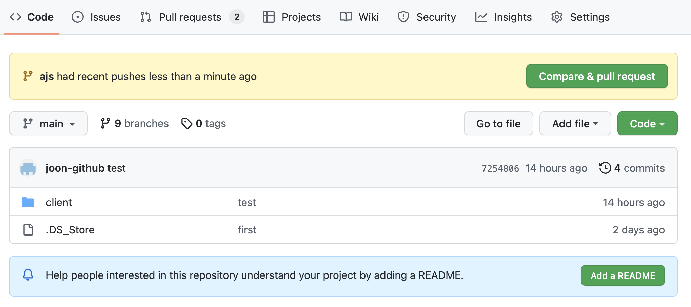Screen dimensions: 691x307
Task: Click the bell icon in README notice
Action: pos(28,275)
